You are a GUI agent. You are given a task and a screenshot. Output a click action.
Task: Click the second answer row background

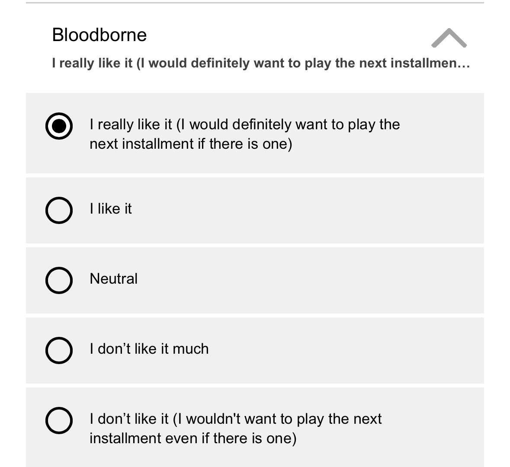255,209
